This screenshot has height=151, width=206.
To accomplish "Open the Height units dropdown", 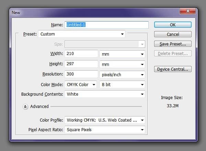I will coord(122,64).
